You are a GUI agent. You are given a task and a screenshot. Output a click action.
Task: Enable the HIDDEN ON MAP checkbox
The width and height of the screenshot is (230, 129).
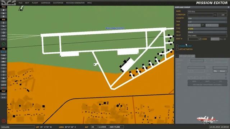(x=177, y=46)
